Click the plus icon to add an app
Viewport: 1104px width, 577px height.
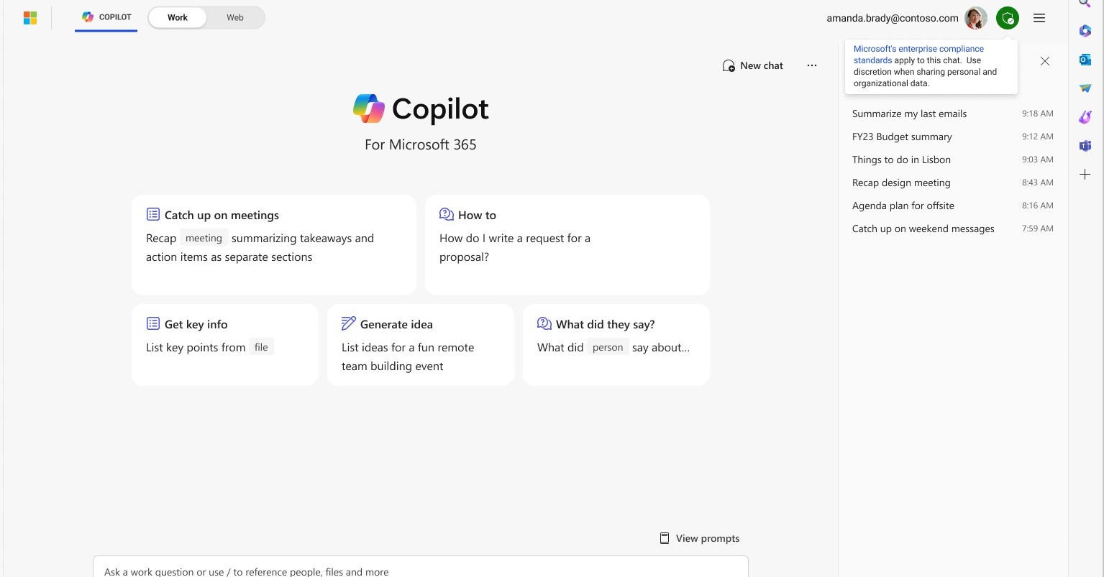1085,174
